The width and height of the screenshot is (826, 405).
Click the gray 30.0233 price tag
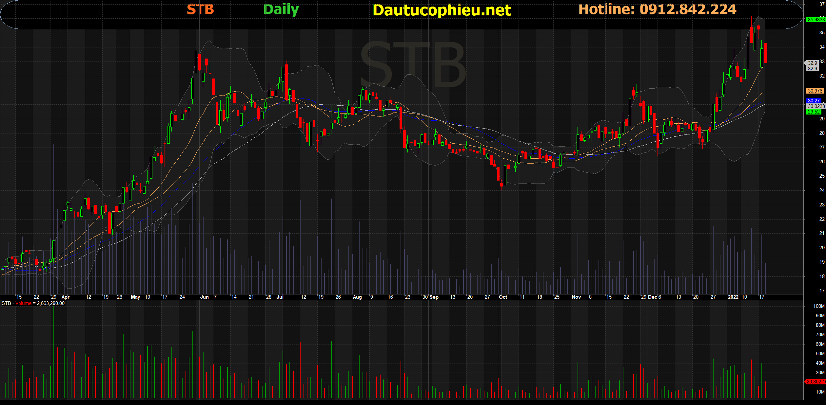816,106
